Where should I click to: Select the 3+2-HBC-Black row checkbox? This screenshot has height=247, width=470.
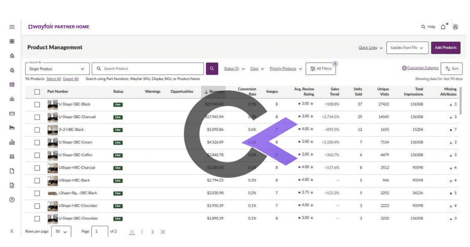pos(37,130)
